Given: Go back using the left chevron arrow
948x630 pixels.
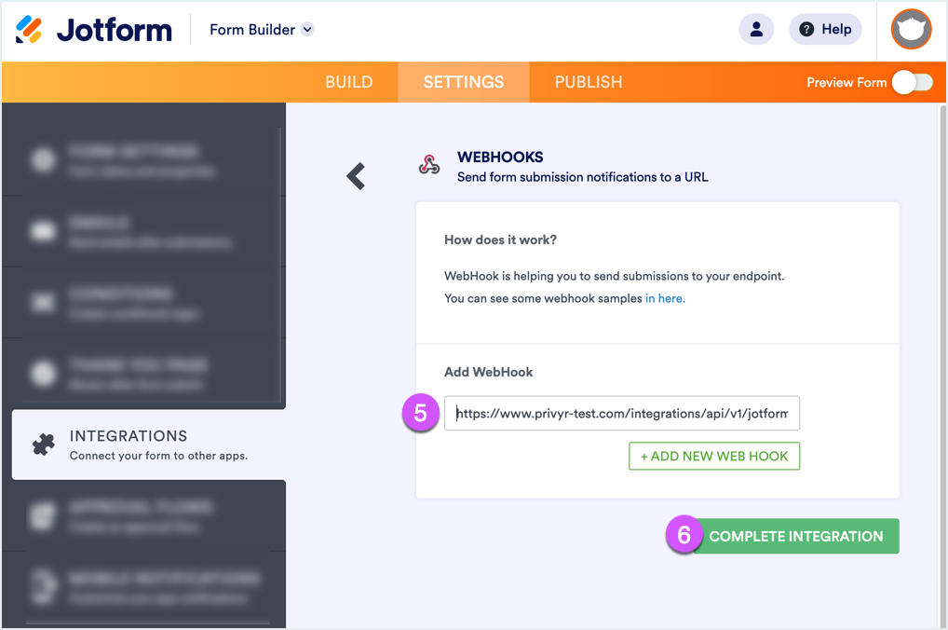Looking at the screenshot, I should click(x=356, y=176).
